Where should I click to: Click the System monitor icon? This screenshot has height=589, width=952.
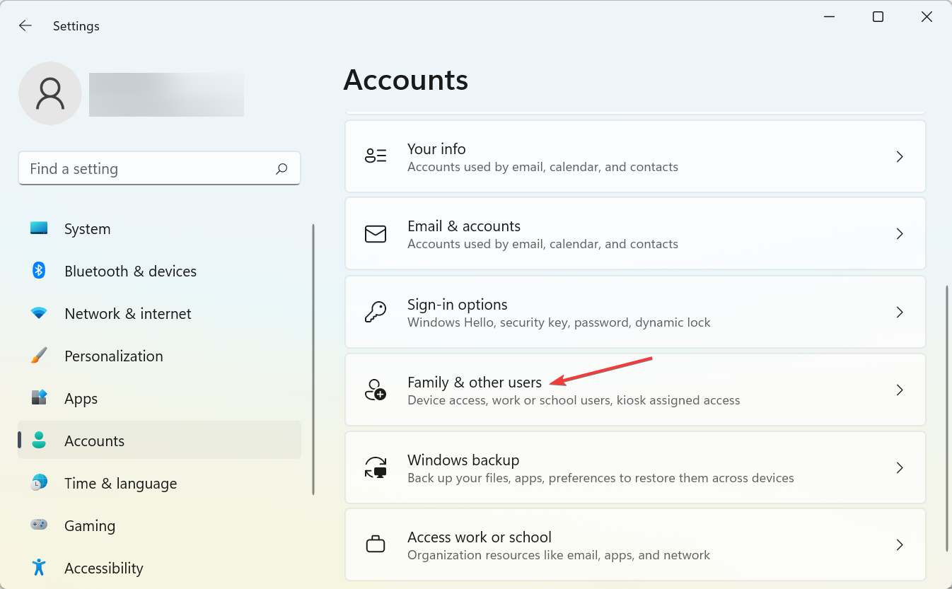39,228
